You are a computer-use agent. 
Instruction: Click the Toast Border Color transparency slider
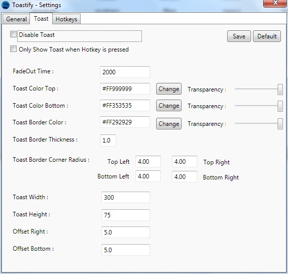pyautogui.click(x=259, y=124)
